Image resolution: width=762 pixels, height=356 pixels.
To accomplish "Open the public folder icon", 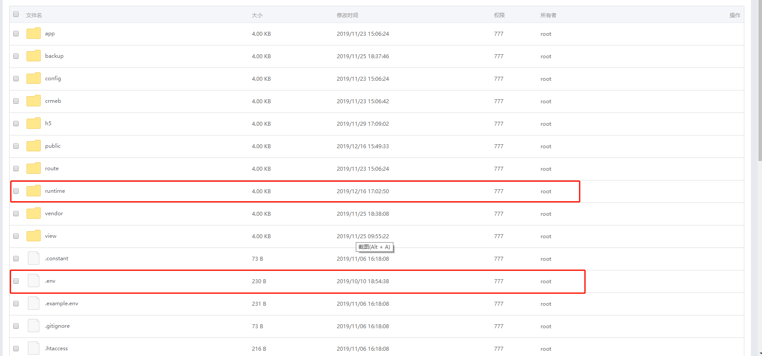I will [x=34, y=146].
